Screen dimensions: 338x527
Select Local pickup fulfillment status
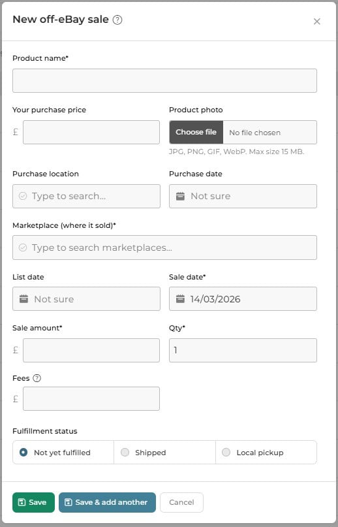[266, 453]
